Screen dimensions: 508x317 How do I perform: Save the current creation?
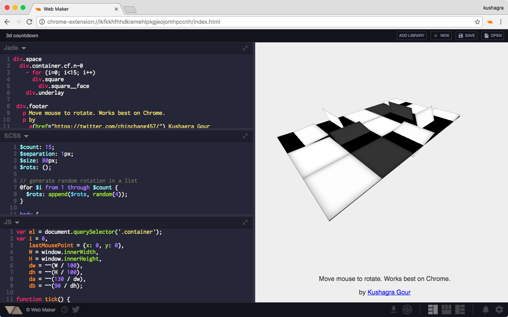click(466, 36)
